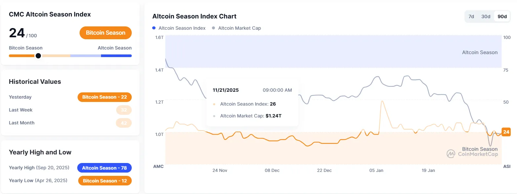The width and height of the screenshot is (517, 194).
Task: Click the 05 Jan date on x-axis
Action: 376,170
